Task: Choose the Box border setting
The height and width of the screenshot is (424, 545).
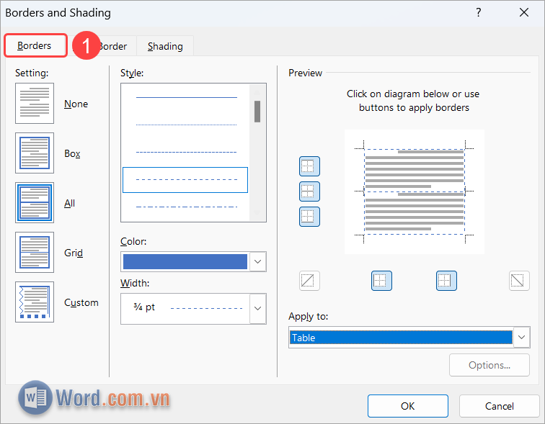Action: [35, 153]
